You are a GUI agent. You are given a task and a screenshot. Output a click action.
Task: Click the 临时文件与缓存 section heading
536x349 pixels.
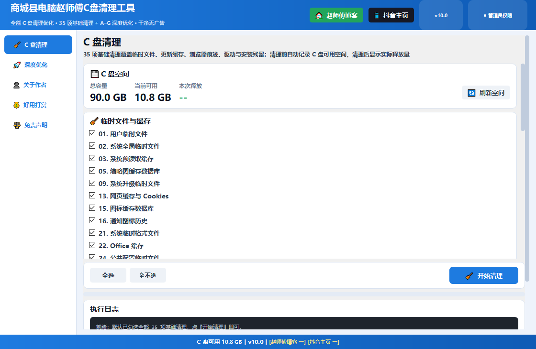click(x=125, y=121)
